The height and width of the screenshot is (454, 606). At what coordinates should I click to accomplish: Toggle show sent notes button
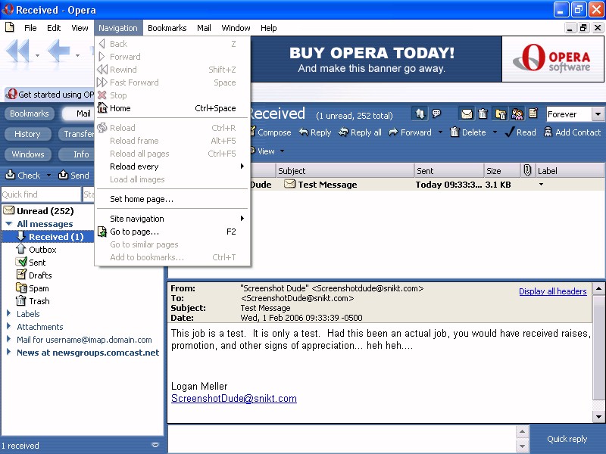click(x=533, y=114)
